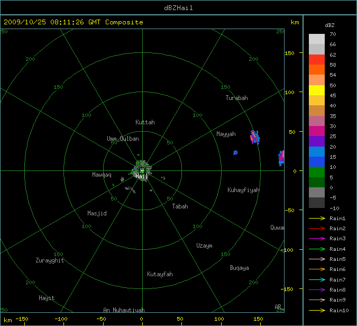Click the radar echo cluster near Mayyah
The height and width of the screenshot is (326, 357).
pos(255,137)
